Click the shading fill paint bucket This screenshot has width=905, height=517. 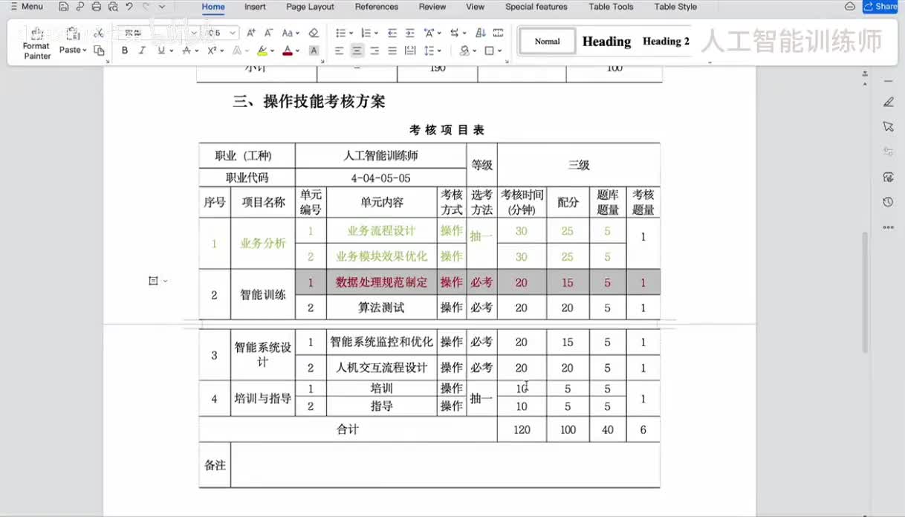[464, 51]
